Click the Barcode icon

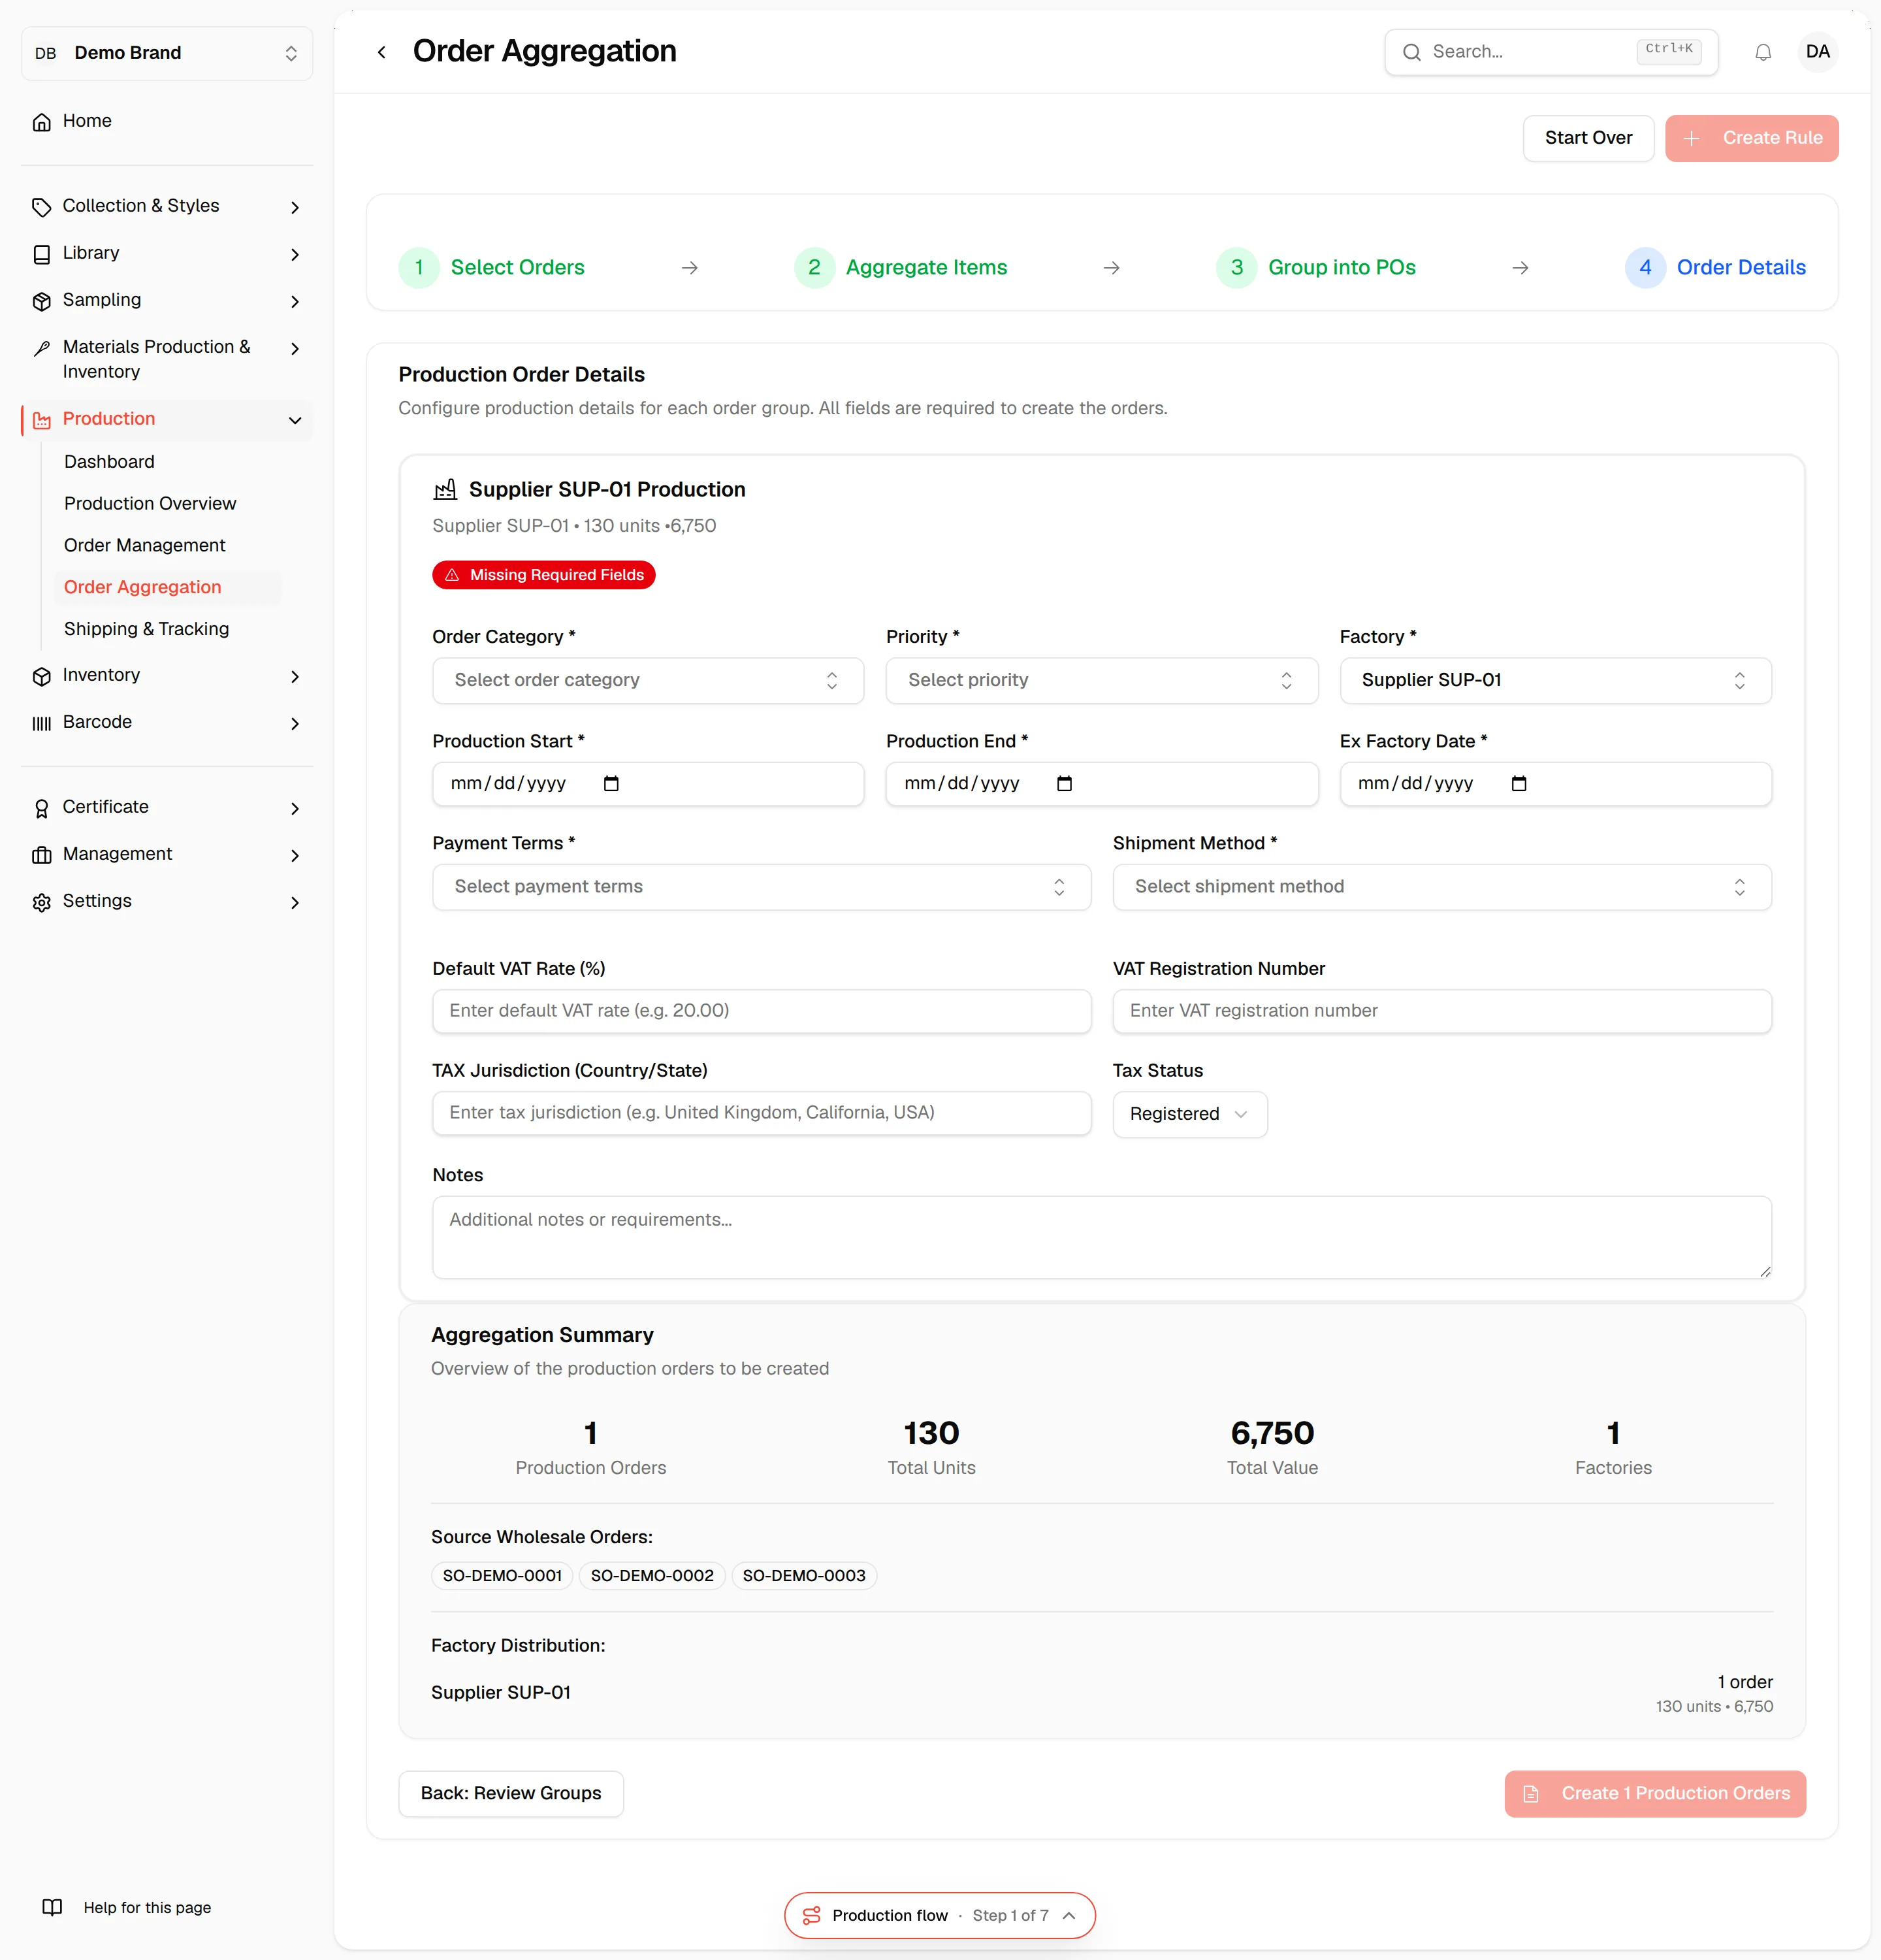coord(41,723)
